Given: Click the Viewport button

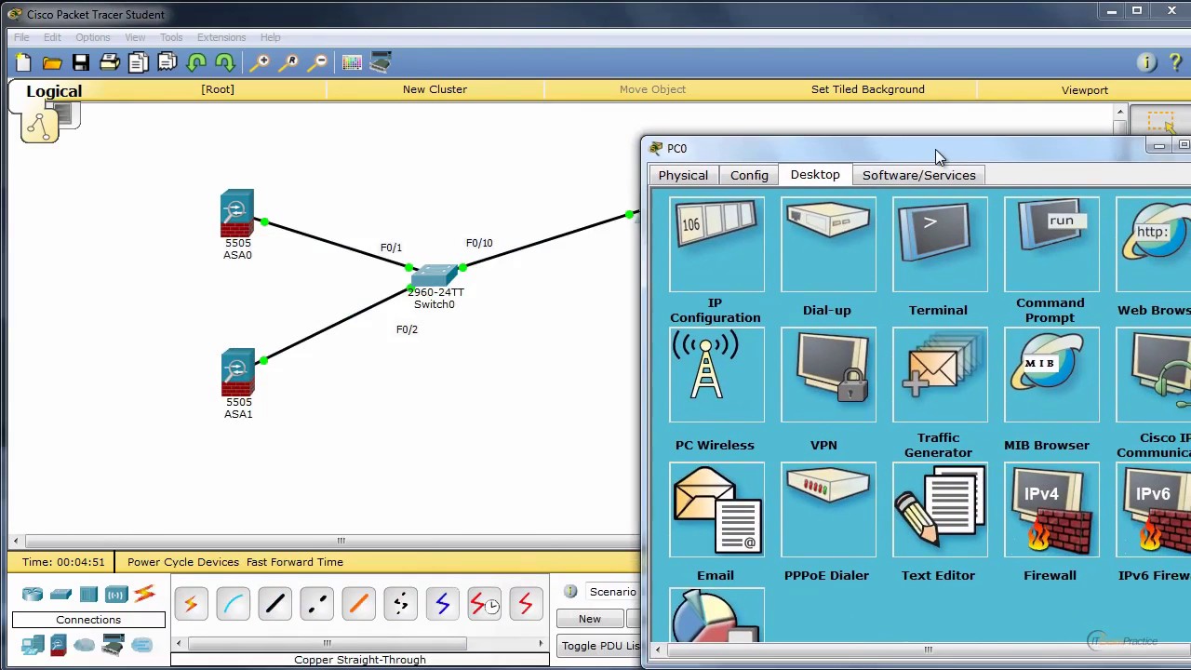Looking at the screenshot, I should coord(1085,90).
